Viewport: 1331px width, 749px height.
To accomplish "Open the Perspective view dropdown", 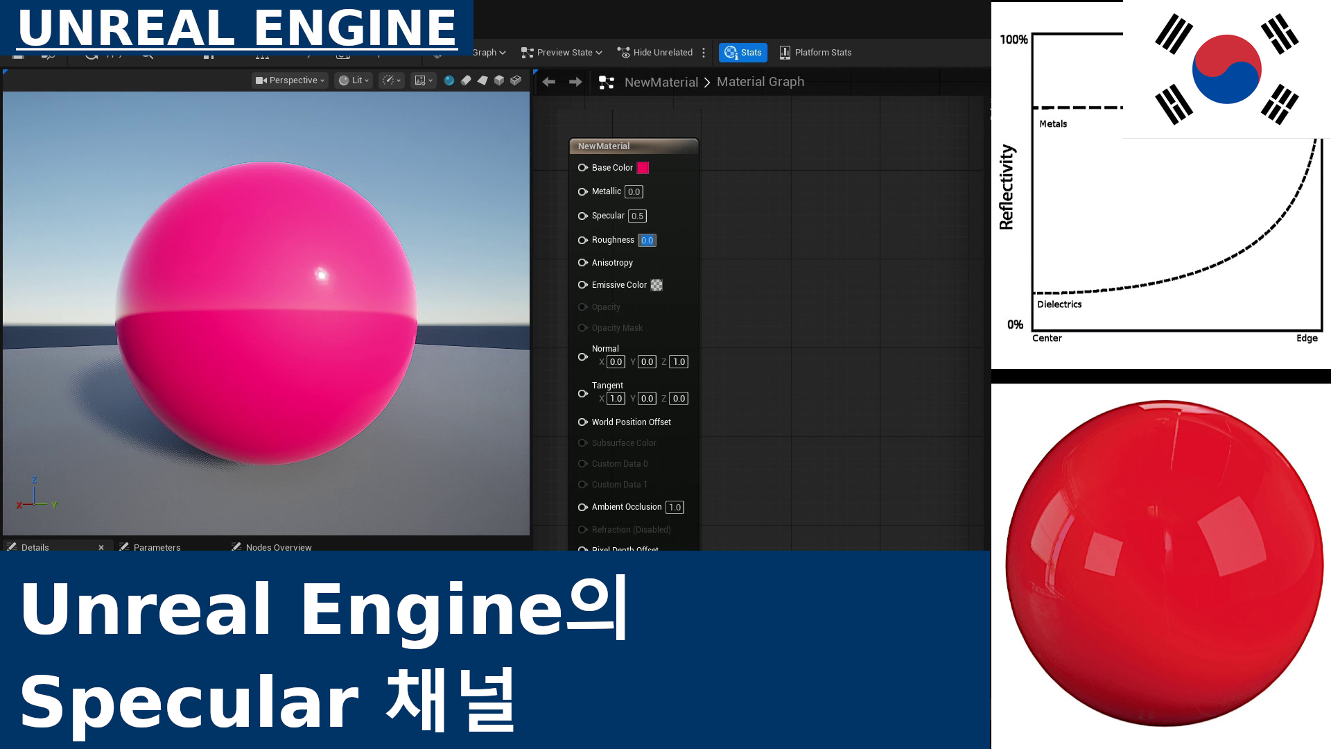I will pyautogui.click(x=290, y=80).
